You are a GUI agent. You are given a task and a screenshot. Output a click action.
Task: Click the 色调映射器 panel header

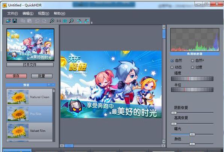pyautogui.click(x=195, y=54)
